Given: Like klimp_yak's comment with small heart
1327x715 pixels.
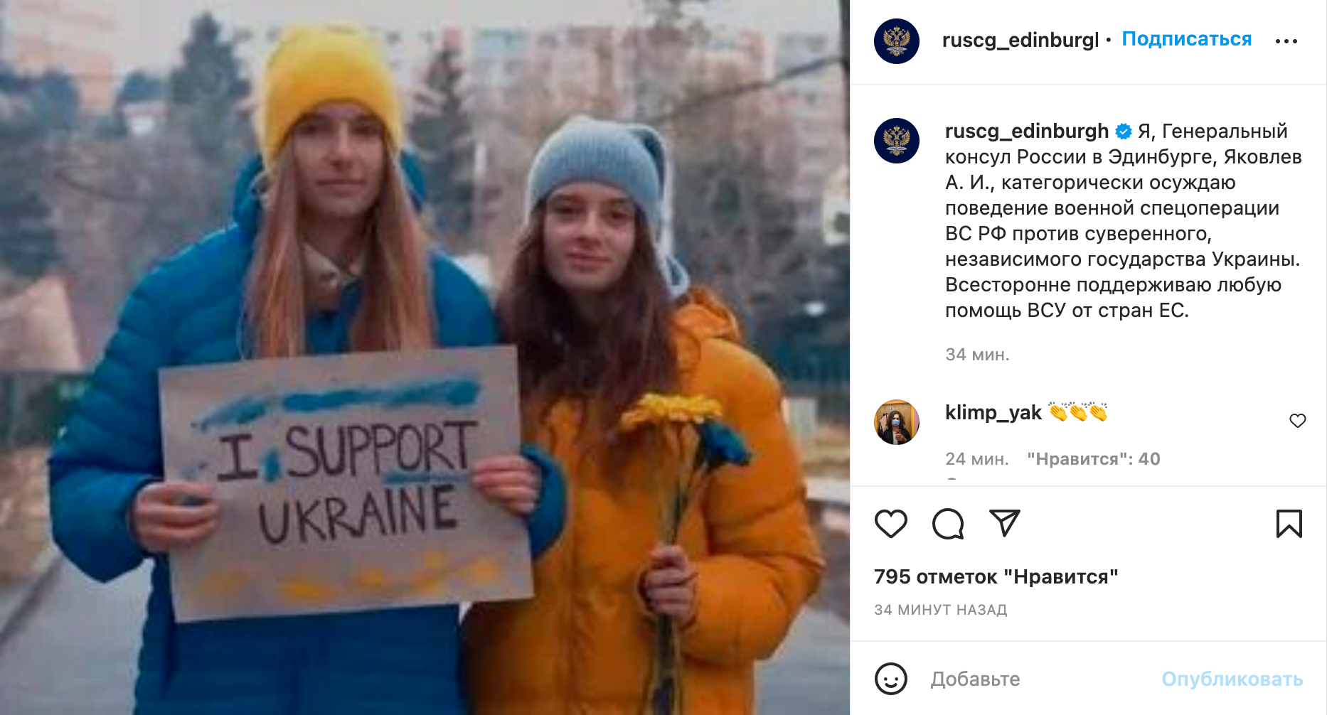Looking at the screenshot, I should [1298, 421].
